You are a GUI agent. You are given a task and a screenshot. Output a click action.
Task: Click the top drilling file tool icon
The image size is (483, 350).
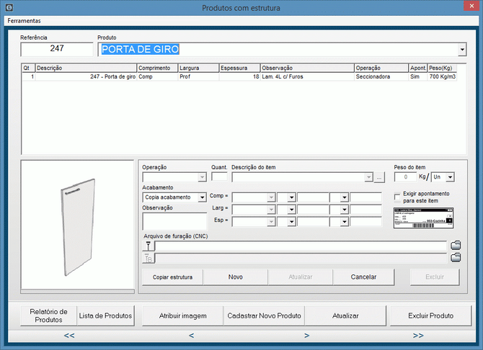tap(149, 246)
